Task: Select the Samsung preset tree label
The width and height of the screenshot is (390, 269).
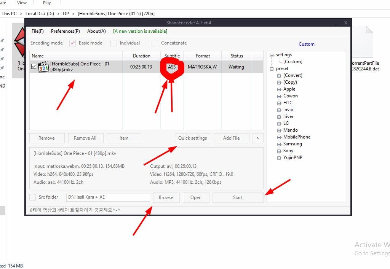Action: point(292,144)
